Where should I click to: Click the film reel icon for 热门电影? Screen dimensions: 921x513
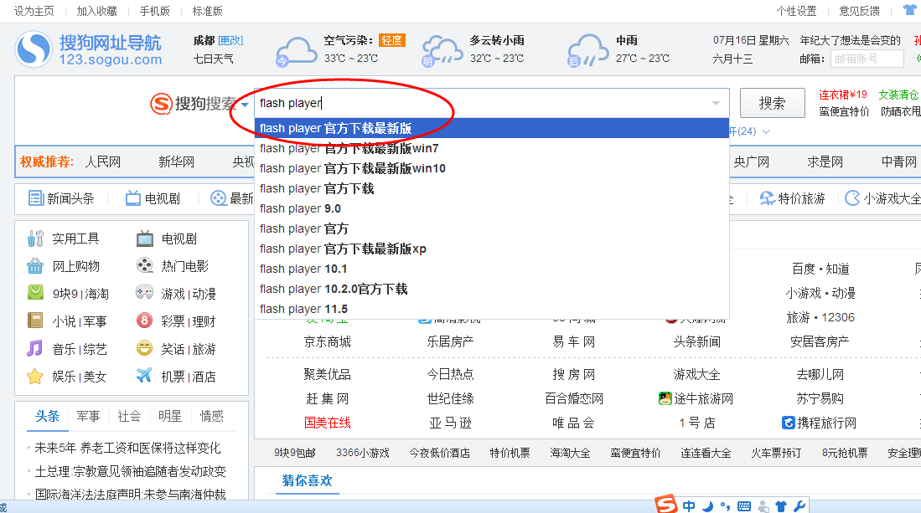144,266
